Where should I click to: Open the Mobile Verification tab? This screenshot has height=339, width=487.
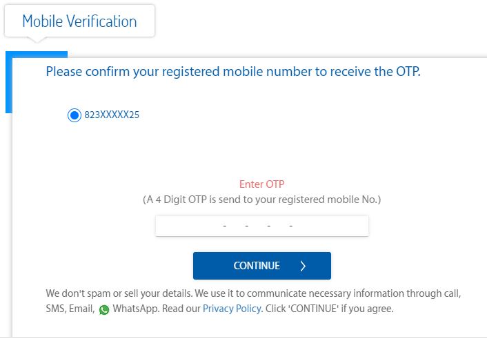coord(79,21)
